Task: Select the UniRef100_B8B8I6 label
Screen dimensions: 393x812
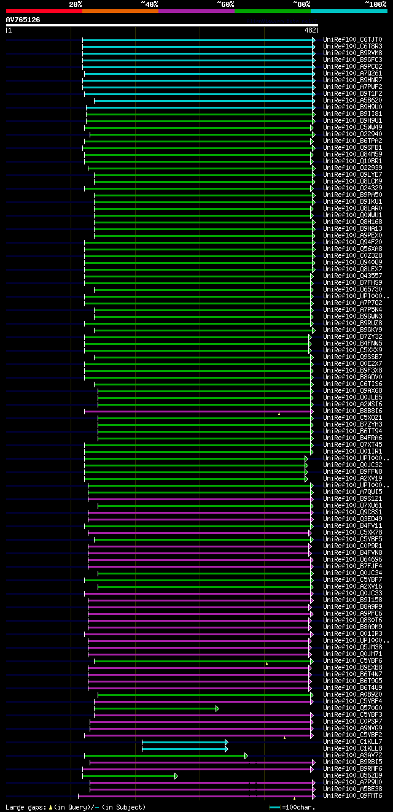Action: (353, 411)
